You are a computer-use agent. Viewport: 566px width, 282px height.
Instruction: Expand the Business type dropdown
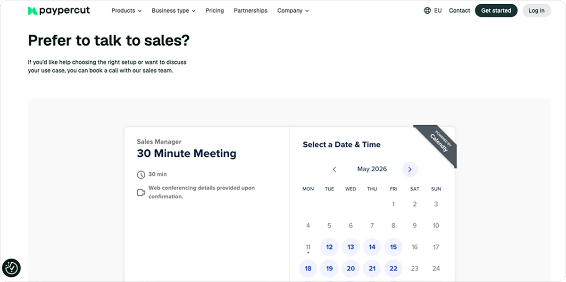174,10
